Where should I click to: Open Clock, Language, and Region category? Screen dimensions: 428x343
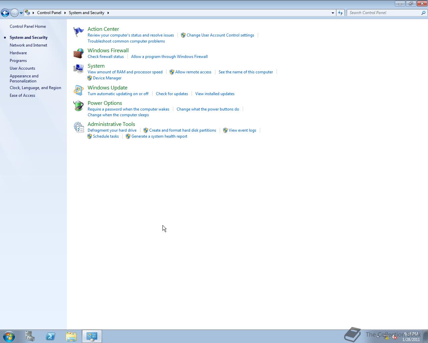[35, 88]
